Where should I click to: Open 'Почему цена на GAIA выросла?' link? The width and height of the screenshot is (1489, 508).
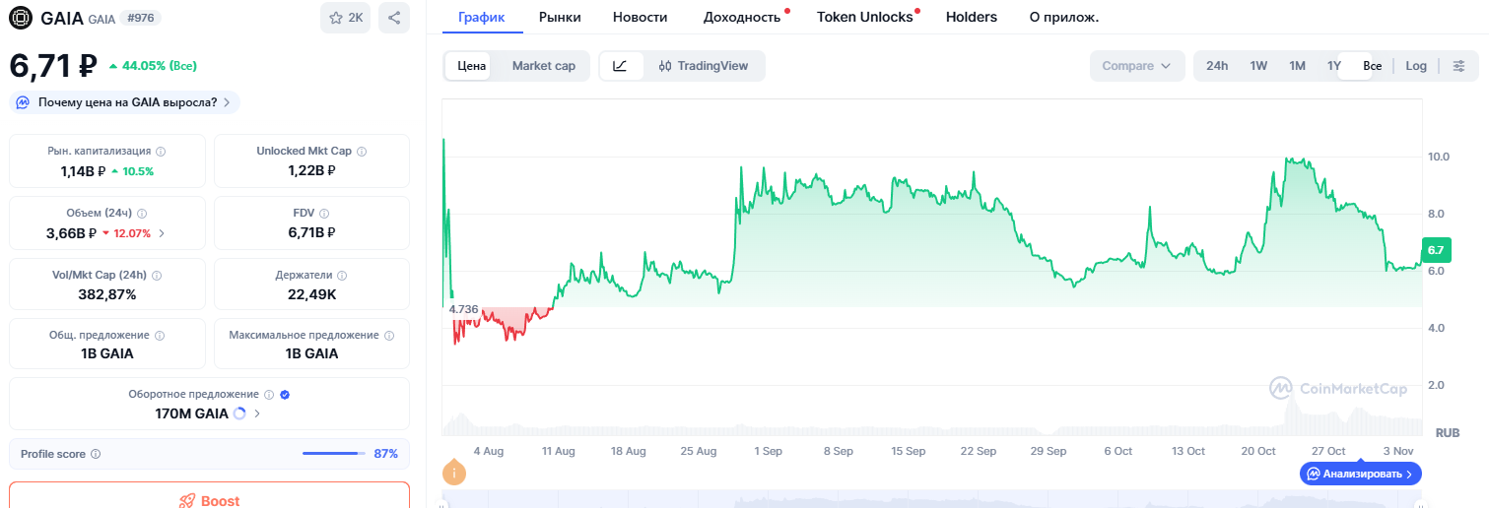[x=125, y=102]
